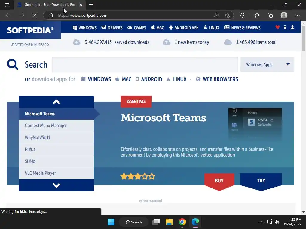306x229 pixels.
Task: Click Microsoft Edge taskbar icon
Action: coord(195,222)
